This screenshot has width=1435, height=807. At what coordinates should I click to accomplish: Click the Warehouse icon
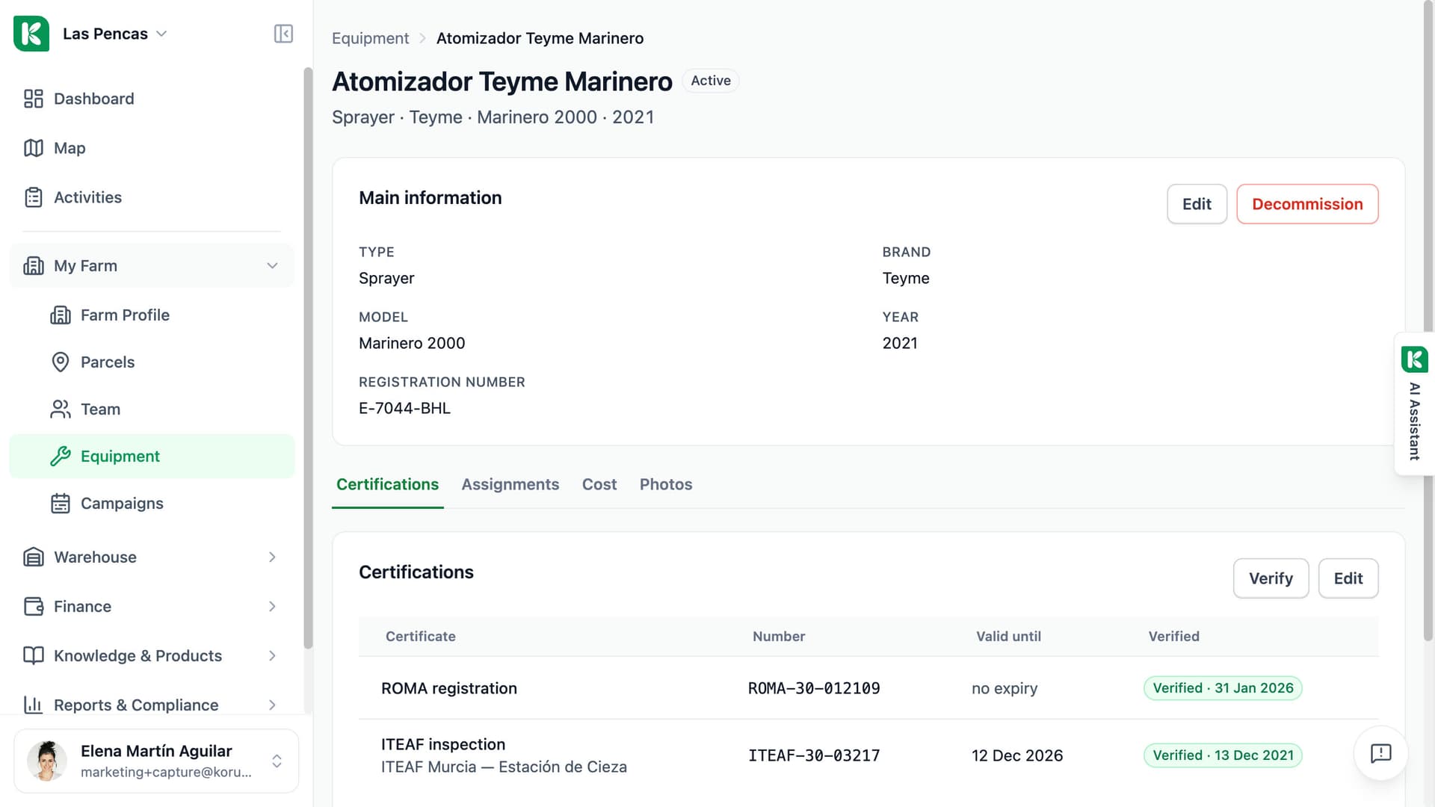[34, 557]
